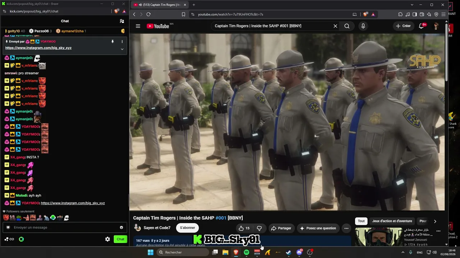Image resolution: width=460 pixels, height=258 pixels.
Task: Toggle the Brave sidebar panel
Action: click(415, 14)
